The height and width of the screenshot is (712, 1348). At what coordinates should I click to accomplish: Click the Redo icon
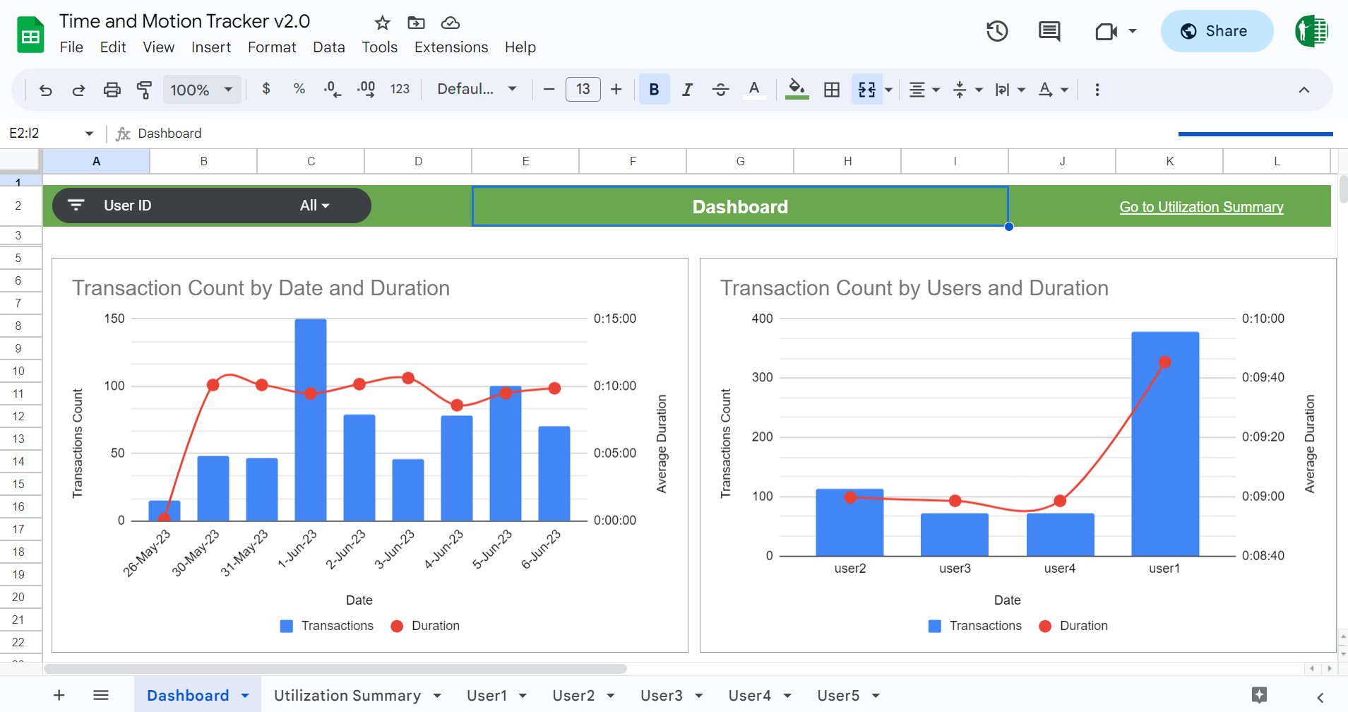[x=78, y=90]
